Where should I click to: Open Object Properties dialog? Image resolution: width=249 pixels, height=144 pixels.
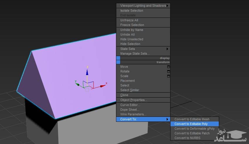pyautogui.click(x=134, y=100)
